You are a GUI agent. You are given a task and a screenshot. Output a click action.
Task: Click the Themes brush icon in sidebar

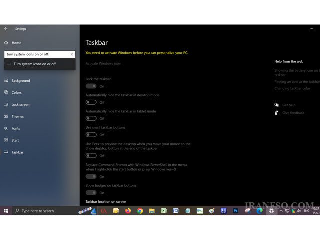click(6, 116)
